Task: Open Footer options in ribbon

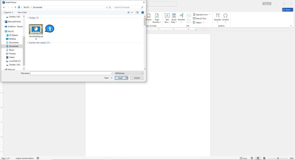Action: pos(149,18)
